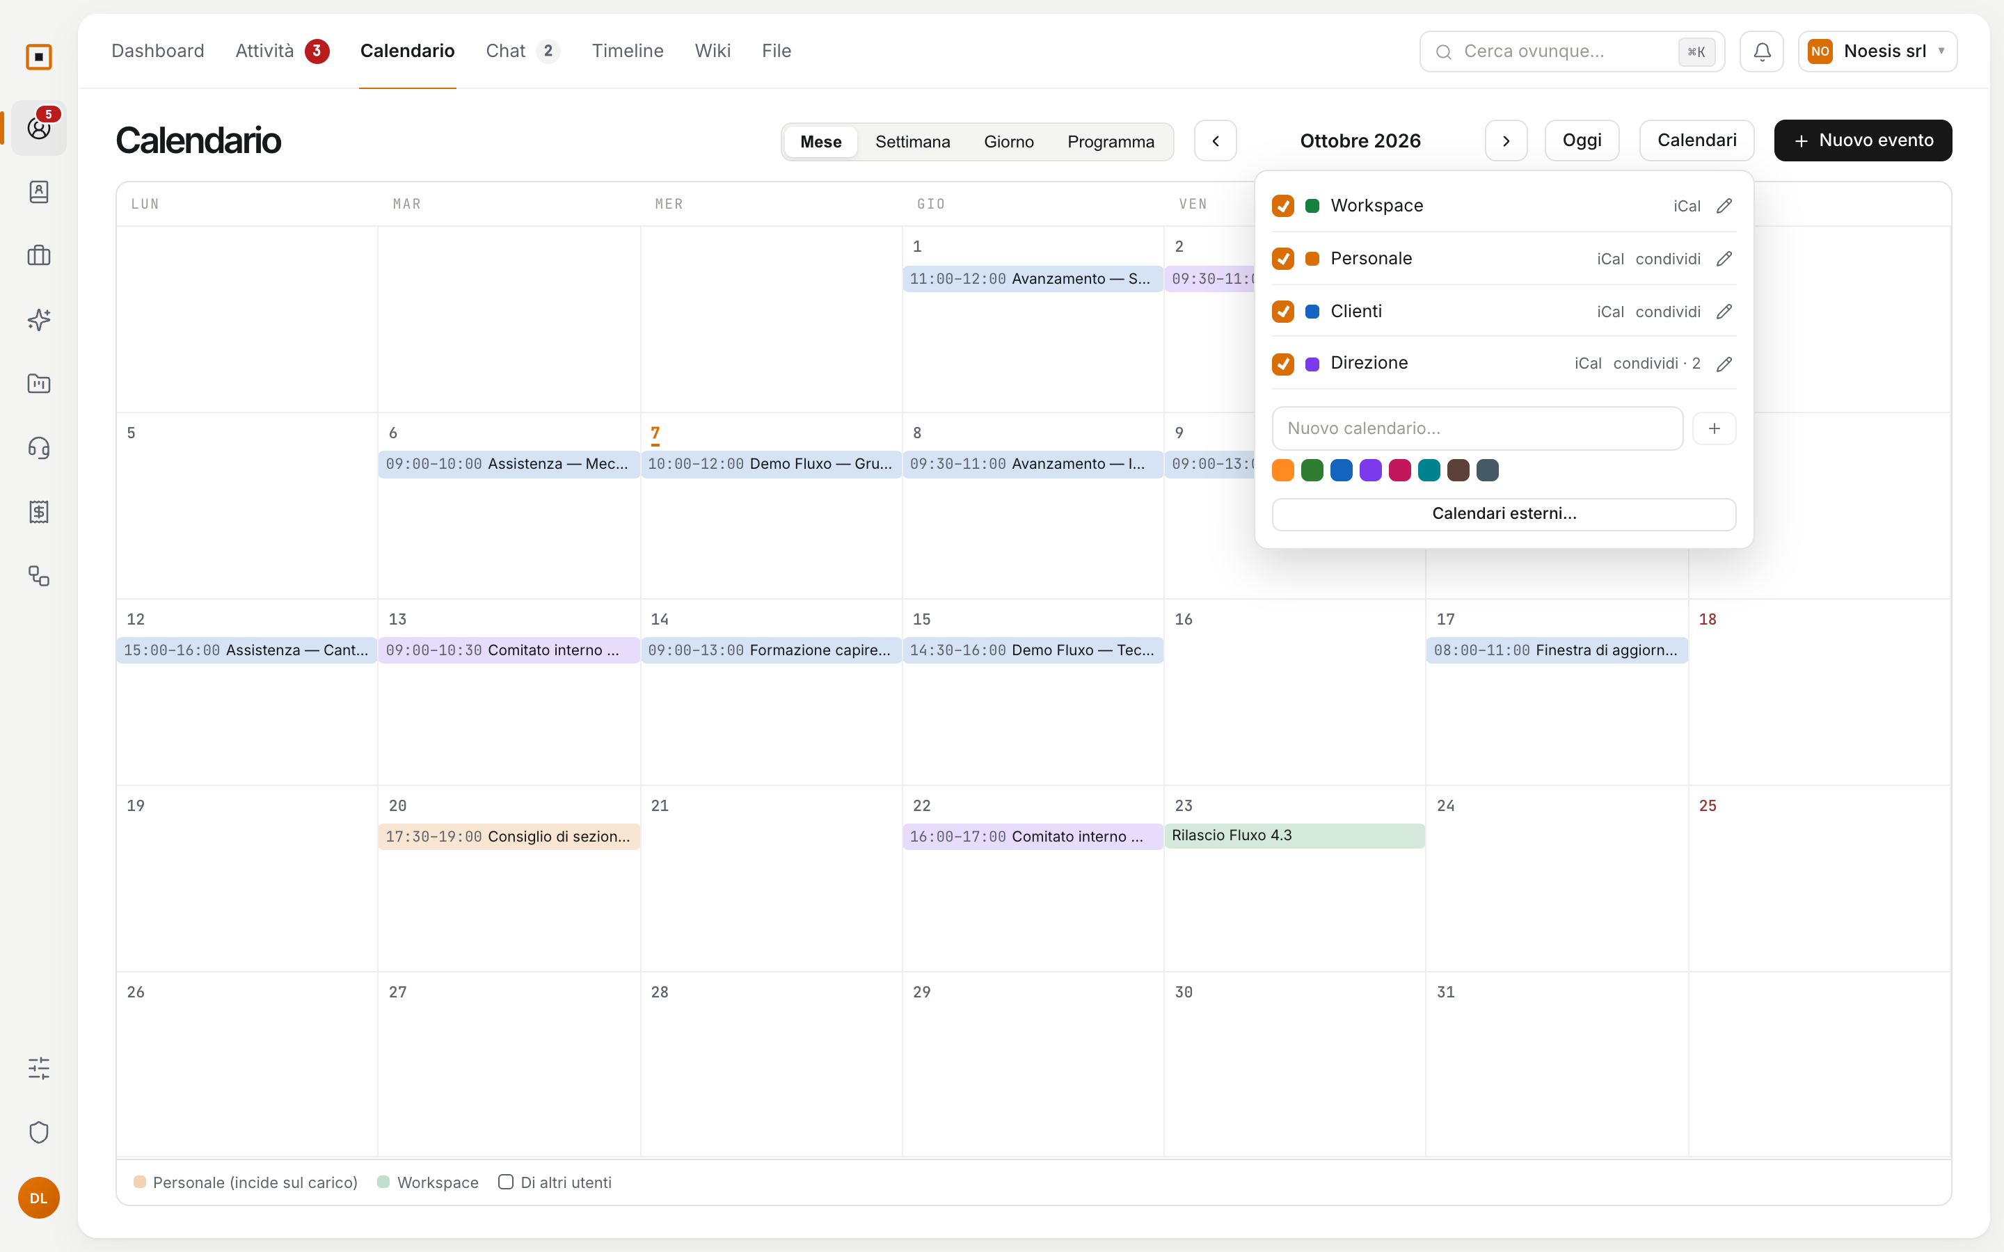Open the headset support sidebar icon
Screen dimensions: 2004x1252
pos(39,448)
